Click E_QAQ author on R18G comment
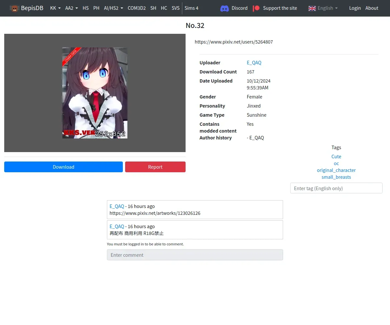The width and height of the screenshot is (390, 325). (117, 227)
